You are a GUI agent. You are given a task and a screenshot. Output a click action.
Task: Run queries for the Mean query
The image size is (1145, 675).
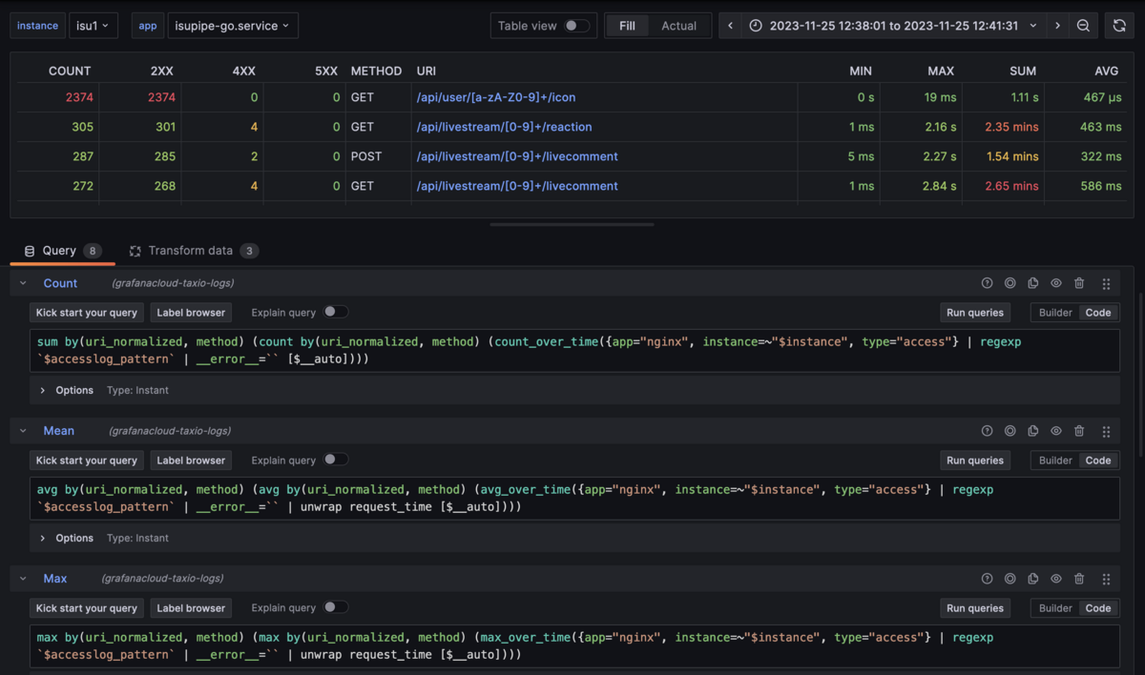click(975, 460)
